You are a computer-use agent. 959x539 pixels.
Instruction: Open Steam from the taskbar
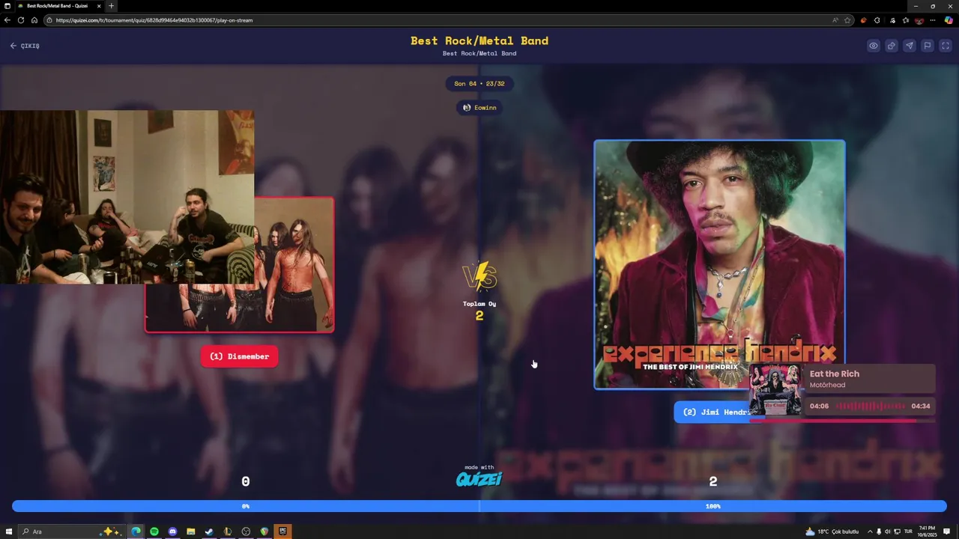coord(209,532)
